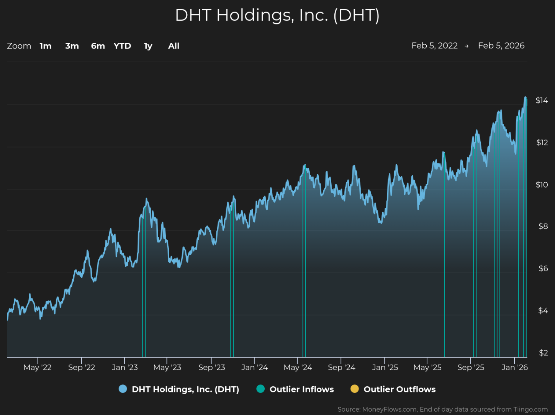This screenshot has width=555, height=415.
Task: Click the $2 price axis label
Action: click(x=543, y=353)
